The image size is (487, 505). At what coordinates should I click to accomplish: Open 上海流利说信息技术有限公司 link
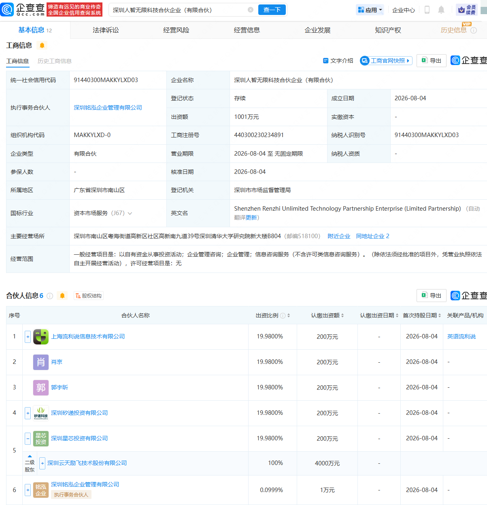[88, 336]
